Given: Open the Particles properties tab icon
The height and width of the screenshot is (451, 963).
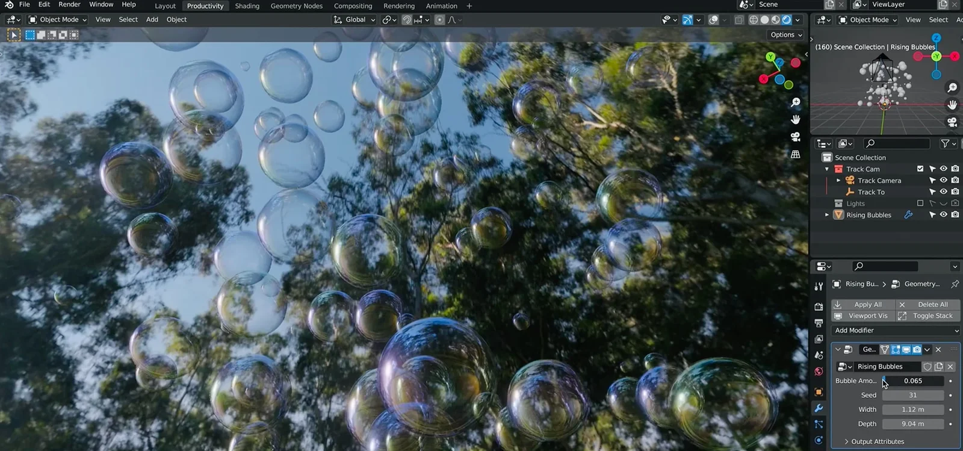Looking at the screenshot, I should (819, 425).
